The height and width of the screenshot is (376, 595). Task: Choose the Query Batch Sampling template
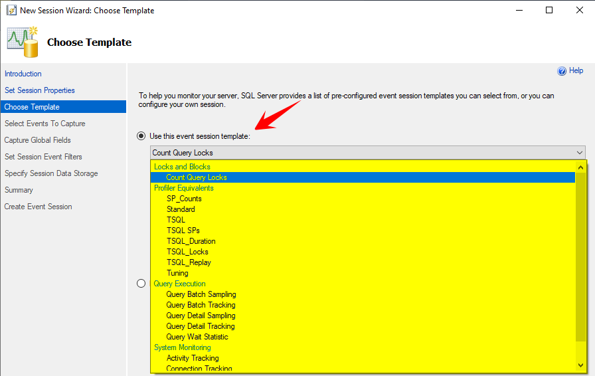point(201,294)
